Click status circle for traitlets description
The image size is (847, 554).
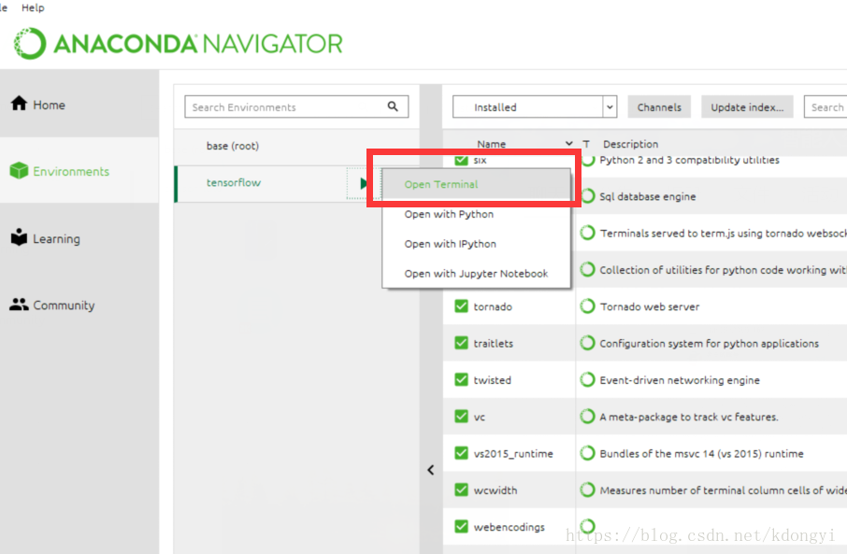tap(588, 343)
